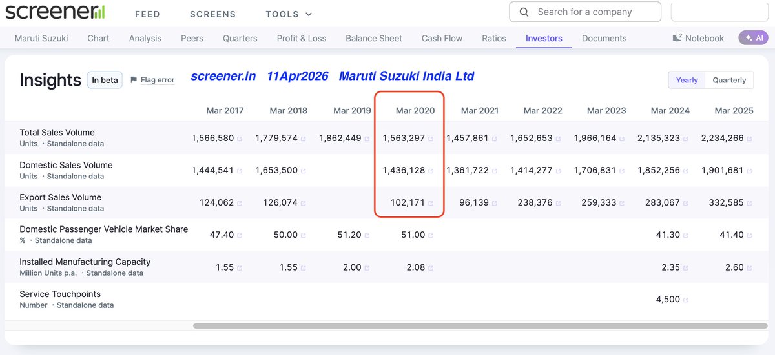Screen dimensions: 775x355
Task: Switch to the Ratios tab
Action: pyautogui.click(x=494, y=38)
